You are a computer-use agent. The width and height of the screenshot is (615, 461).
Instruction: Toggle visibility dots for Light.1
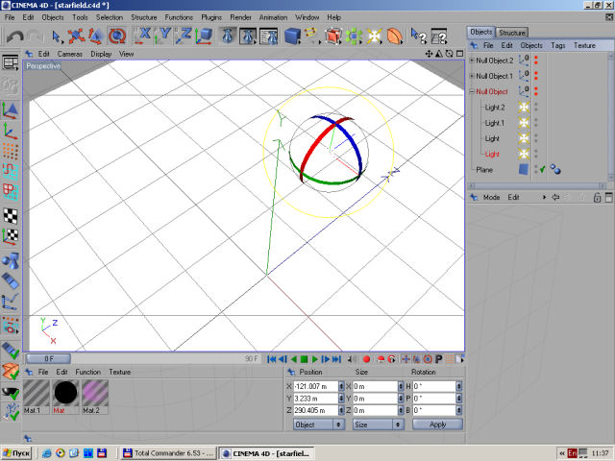[536, 123]
